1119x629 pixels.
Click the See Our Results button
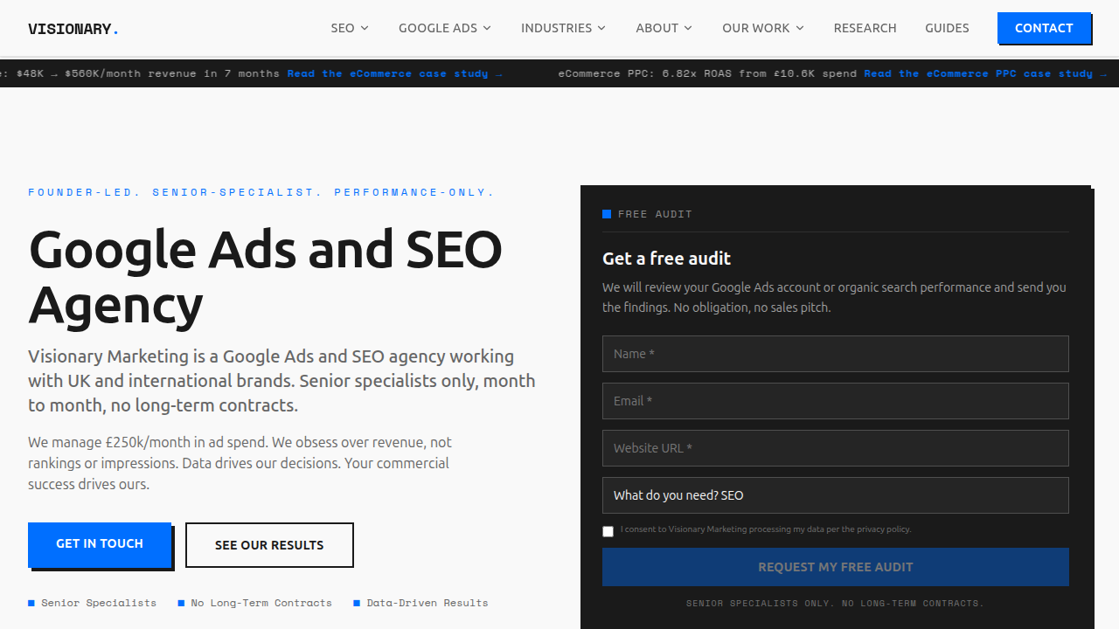click(269, 545)
